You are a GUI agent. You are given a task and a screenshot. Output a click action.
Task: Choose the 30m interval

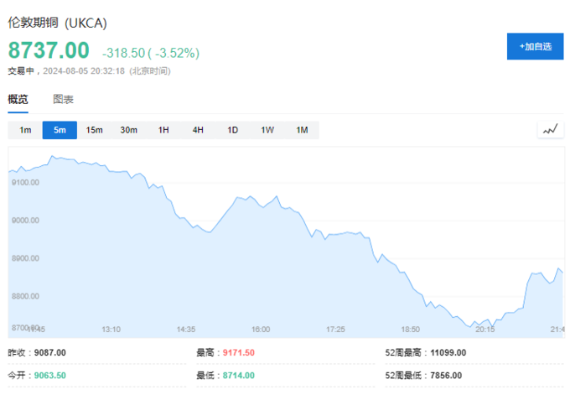(x=128, y=130)
